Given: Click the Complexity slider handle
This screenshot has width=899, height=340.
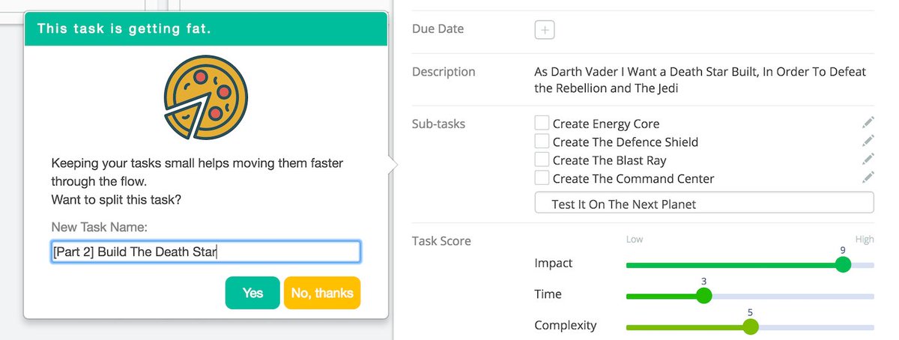Looking at the screenshot, I should 750,327.
